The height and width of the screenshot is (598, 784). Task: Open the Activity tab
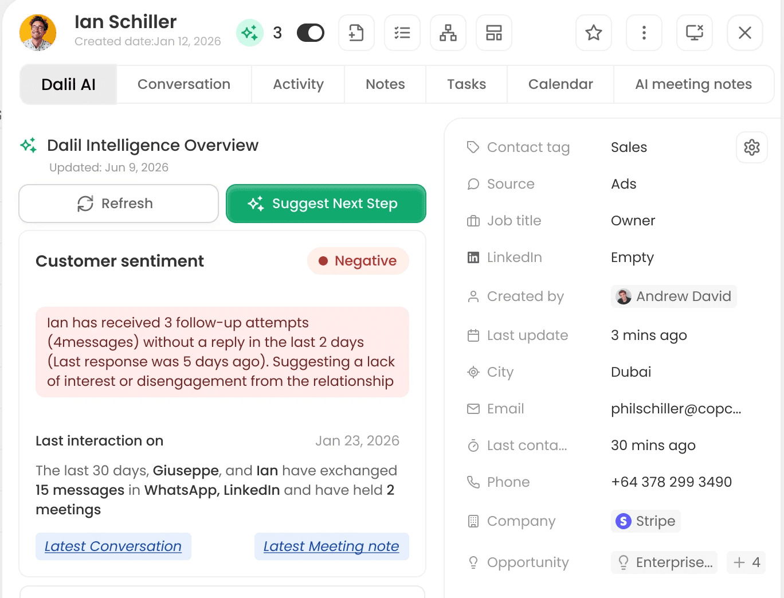pos(298,84)
